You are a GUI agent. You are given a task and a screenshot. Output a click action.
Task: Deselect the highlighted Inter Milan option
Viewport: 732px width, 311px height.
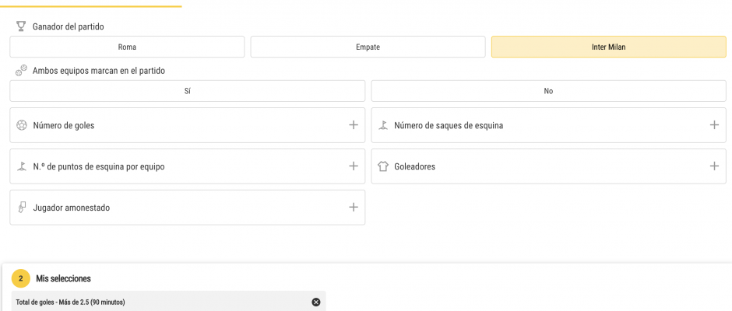click(x=609, y=47)
